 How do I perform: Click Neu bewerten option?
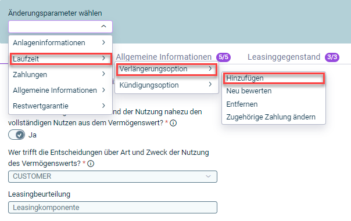[x=274, y=91]
